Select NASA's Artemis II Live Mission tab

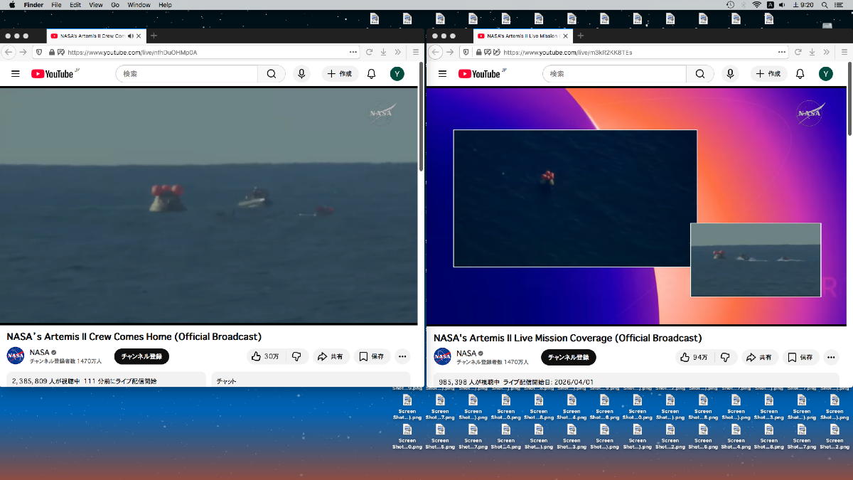pos(522,36)
